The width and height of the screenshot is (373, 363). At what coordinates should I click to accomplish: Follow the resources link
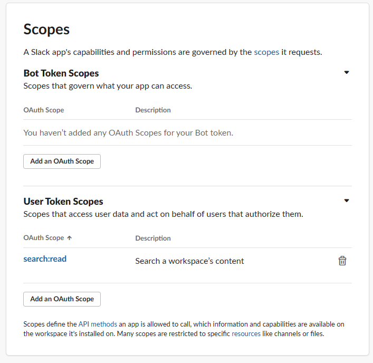point(246,334)
